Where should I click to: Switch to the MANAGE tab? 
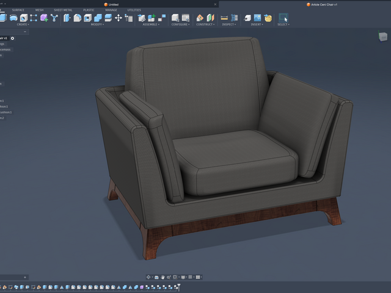click(x=111, y=10)
